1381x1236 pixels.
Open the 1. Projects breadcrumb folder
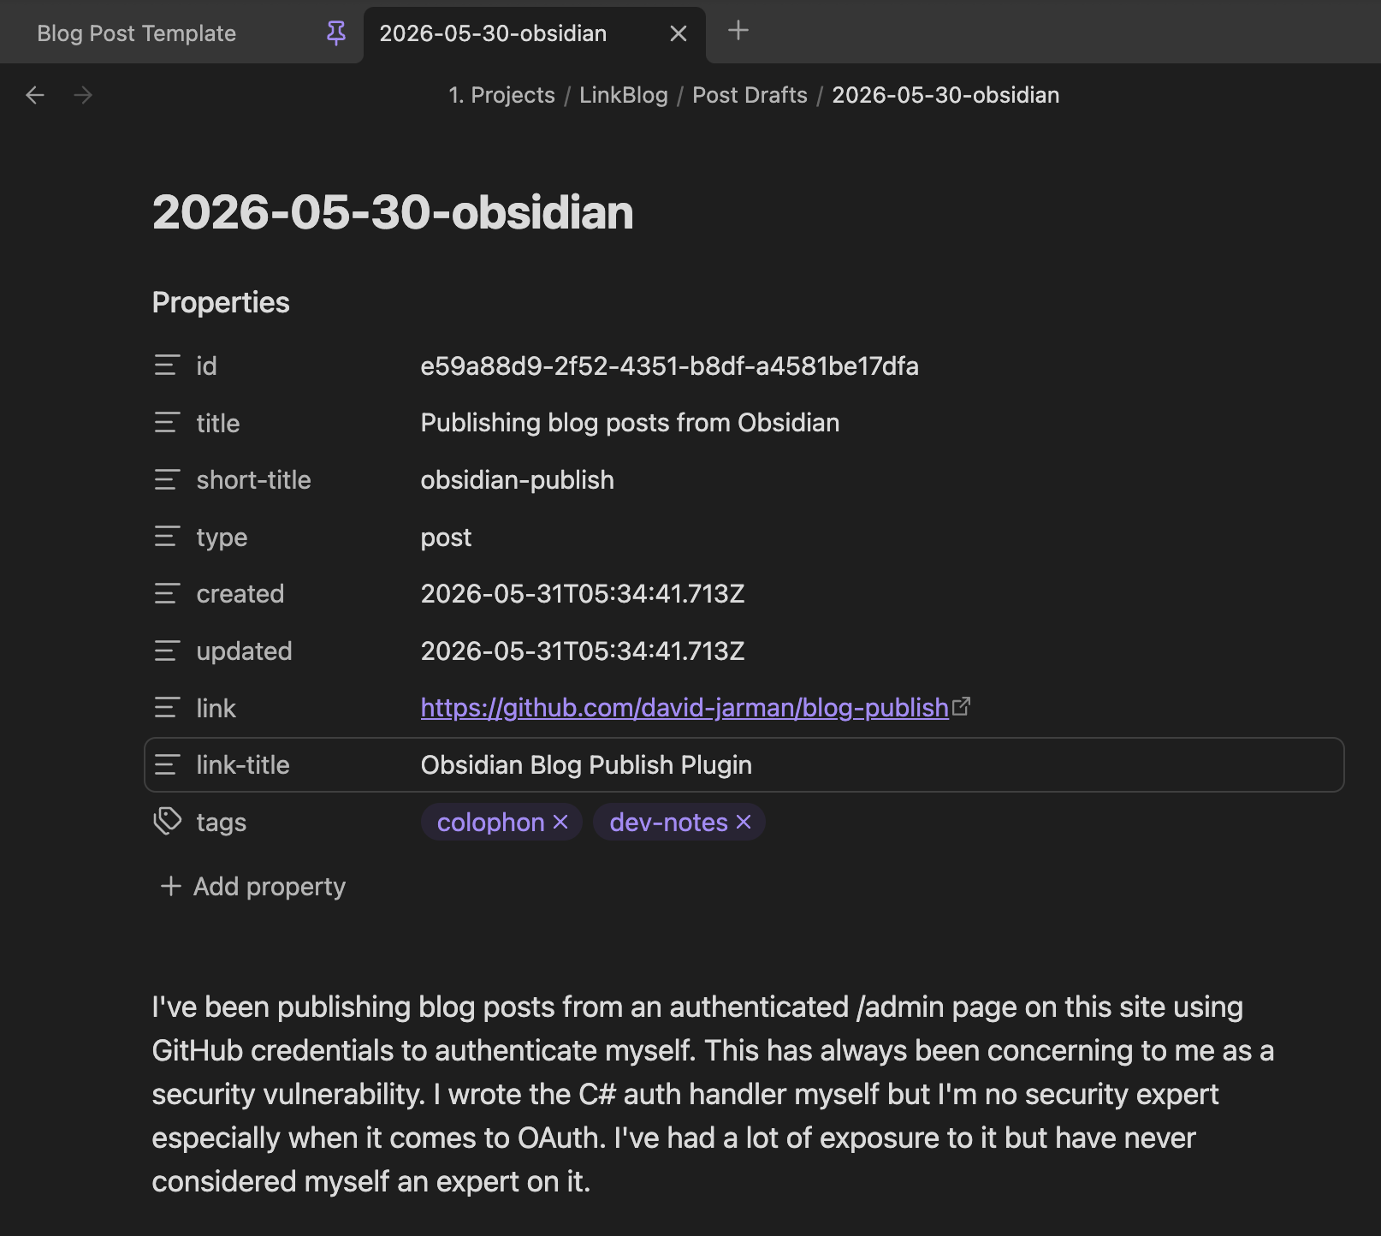(x=502, y=95)
